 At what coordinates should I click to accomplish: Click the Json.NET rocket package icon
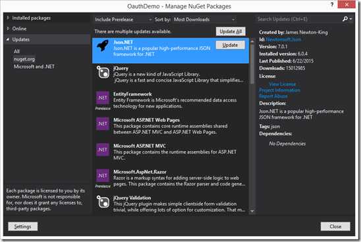[x=103, y=46]
